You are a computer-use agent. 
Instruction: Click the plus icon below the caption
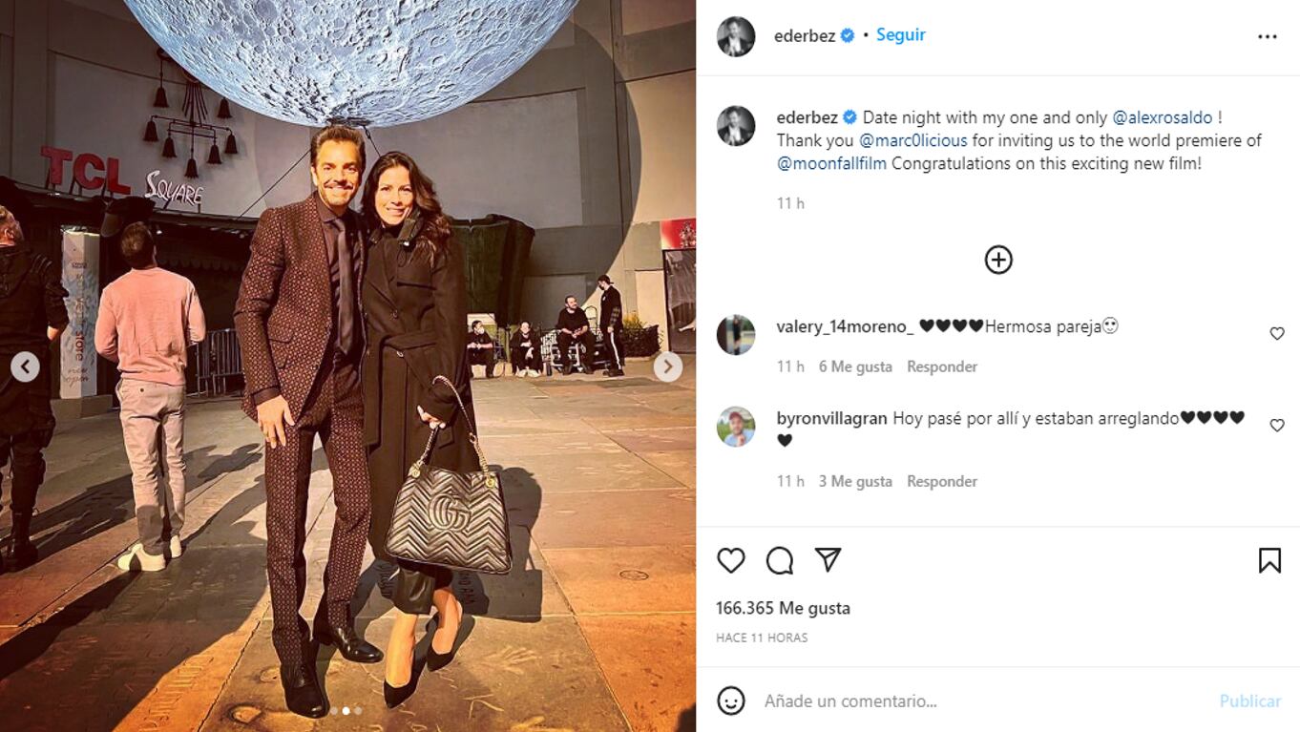pos(998,259)
